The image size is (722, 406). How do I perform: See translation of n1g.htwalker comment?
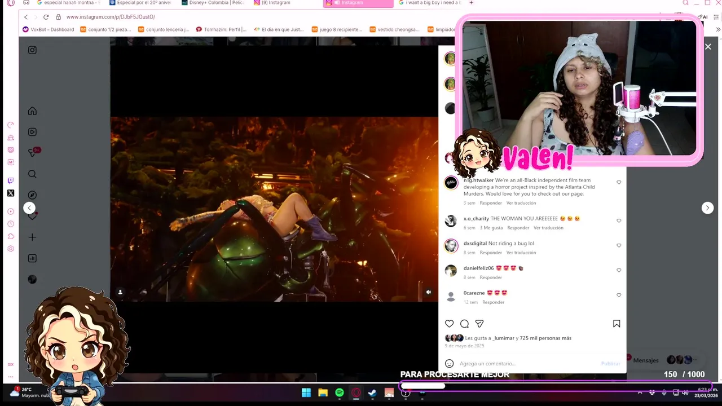coord(521,203)
